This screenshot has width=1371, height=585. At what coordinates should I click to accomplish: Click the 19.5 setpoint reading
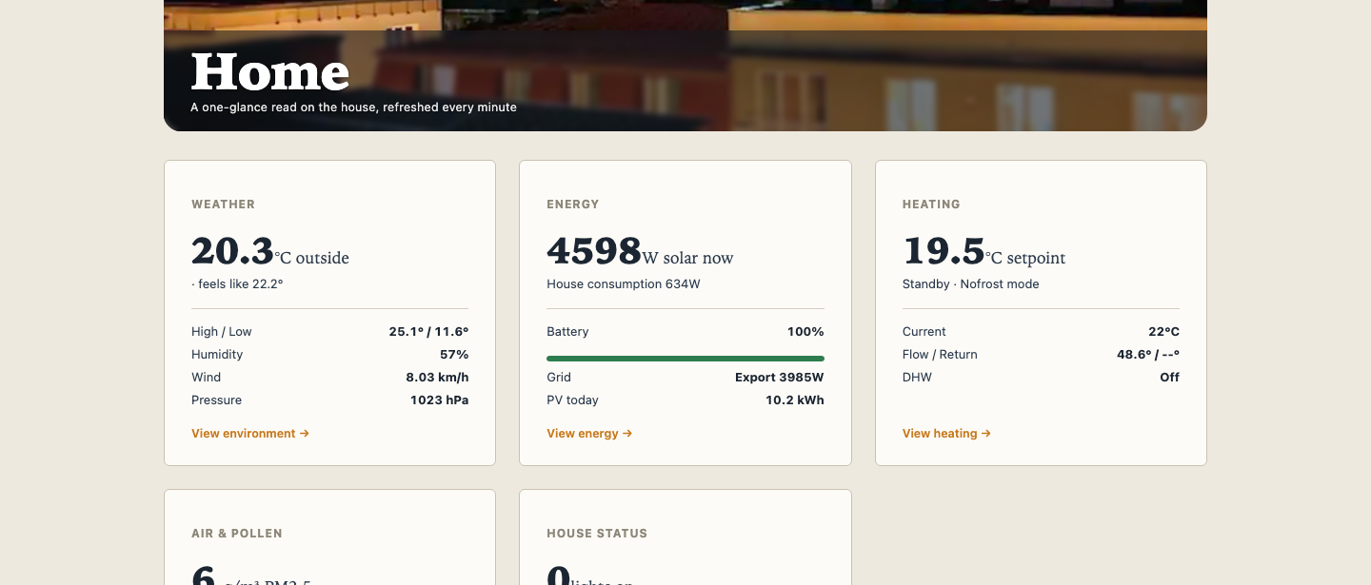(x=944, y=251)
